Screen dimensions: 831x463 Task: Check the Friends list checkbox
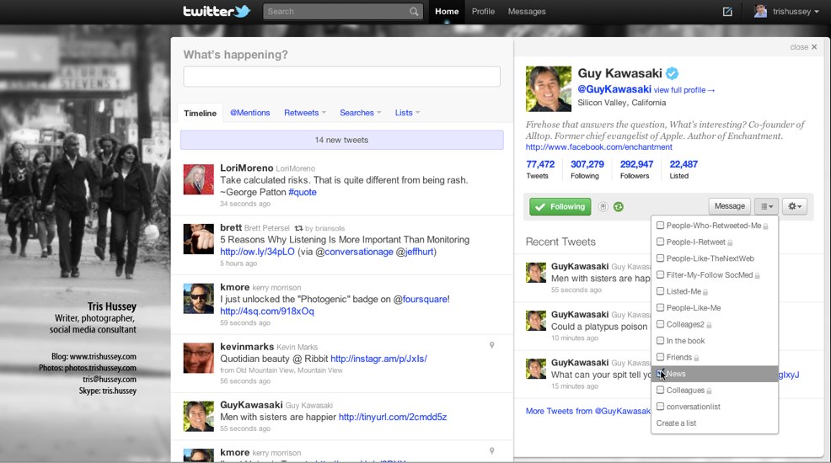click(660, 357)
